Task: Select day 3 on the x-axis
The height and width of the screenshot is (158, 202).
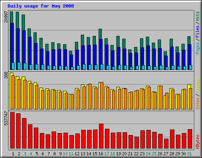Action: coord(25,154)
